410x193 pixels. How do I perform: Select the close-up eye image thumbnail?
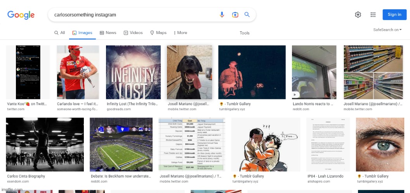tap(375, 145)
